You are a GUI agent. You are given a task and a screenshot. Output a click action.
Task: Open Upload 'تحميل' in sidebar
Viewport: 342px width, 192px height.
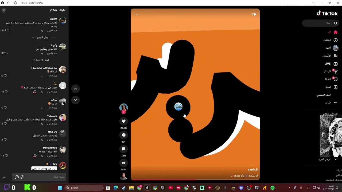click(x=331, y=87)
